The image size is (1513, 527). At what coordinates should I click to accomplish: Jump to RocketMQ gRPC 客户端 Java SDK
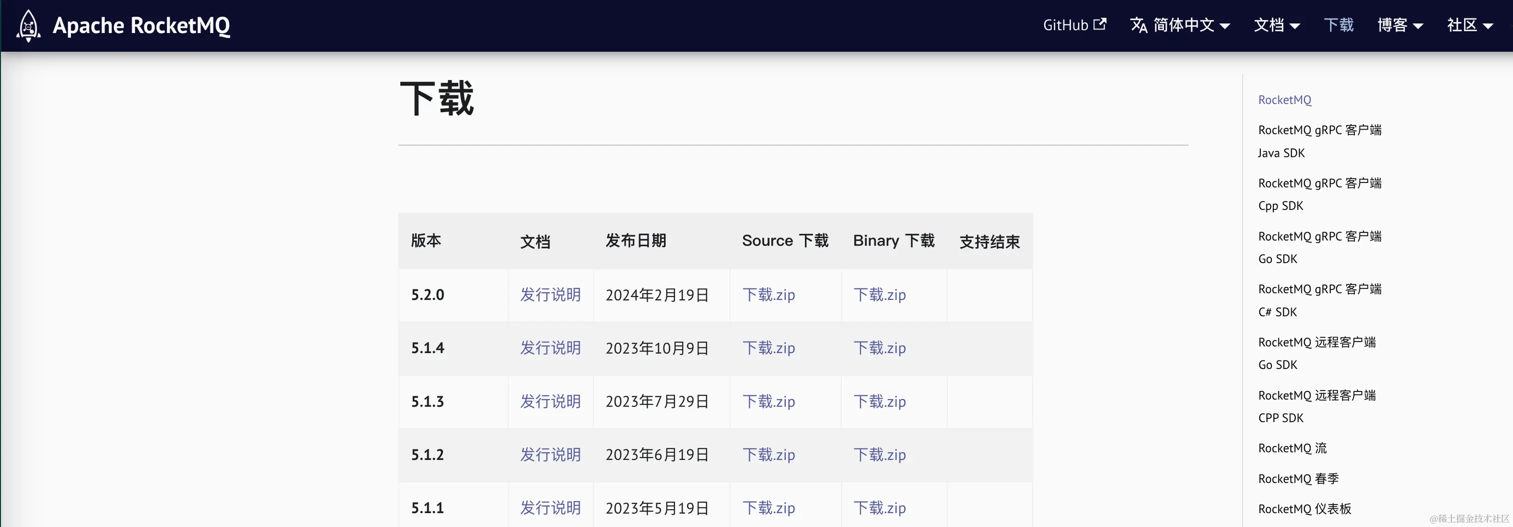tap(1319, 141)
